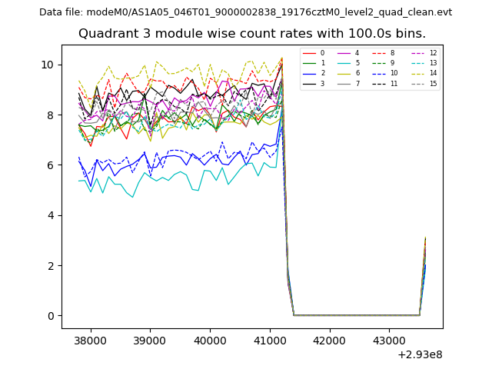
Task: Click the y-axis tick label 6
Action: (x=49, y=165)
